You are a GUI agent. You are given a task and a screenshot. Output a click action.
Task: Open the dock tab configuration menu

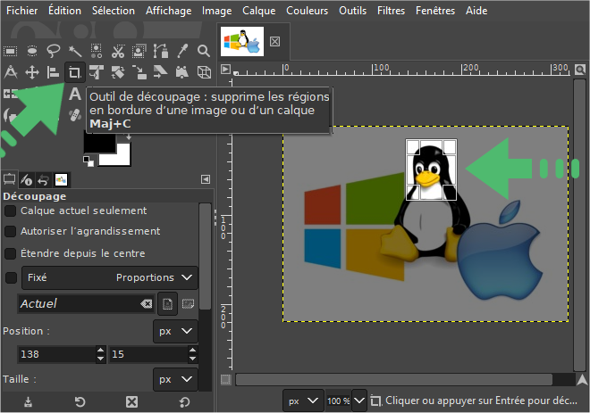coord(206,179)
